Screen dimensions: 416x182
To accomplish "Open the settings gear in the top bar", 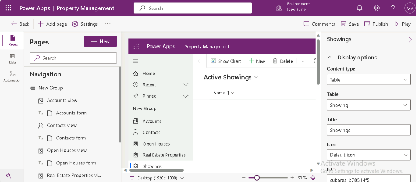I will (x=376, y=8).
